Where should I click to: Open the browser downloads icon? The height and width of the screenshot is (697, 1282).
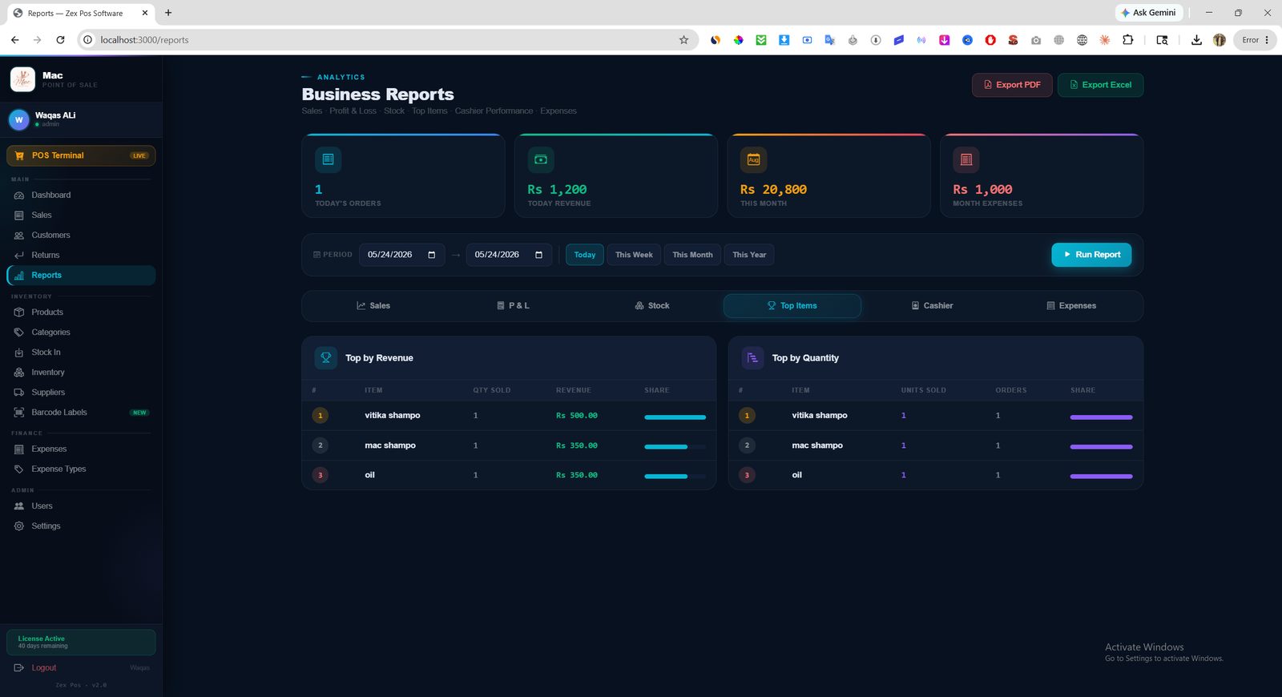pos(1196,40)
